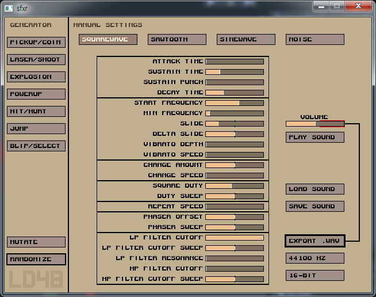The width and height of the screenshot is (376, 297).
Task: Adjust the Sustain Time slider
Action: point(235,72)
